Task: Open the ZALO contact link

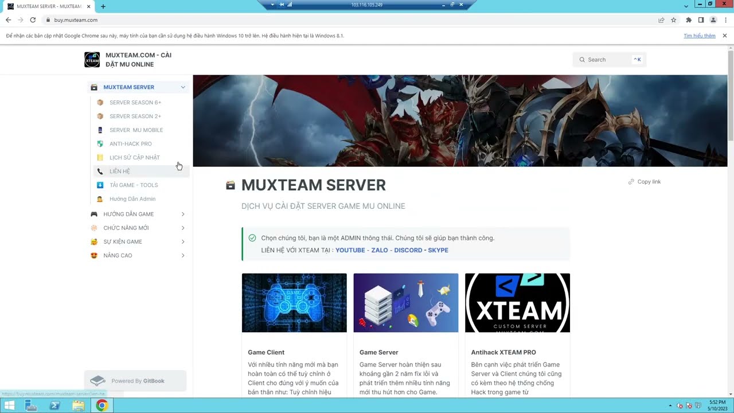Action: [380, 250]
